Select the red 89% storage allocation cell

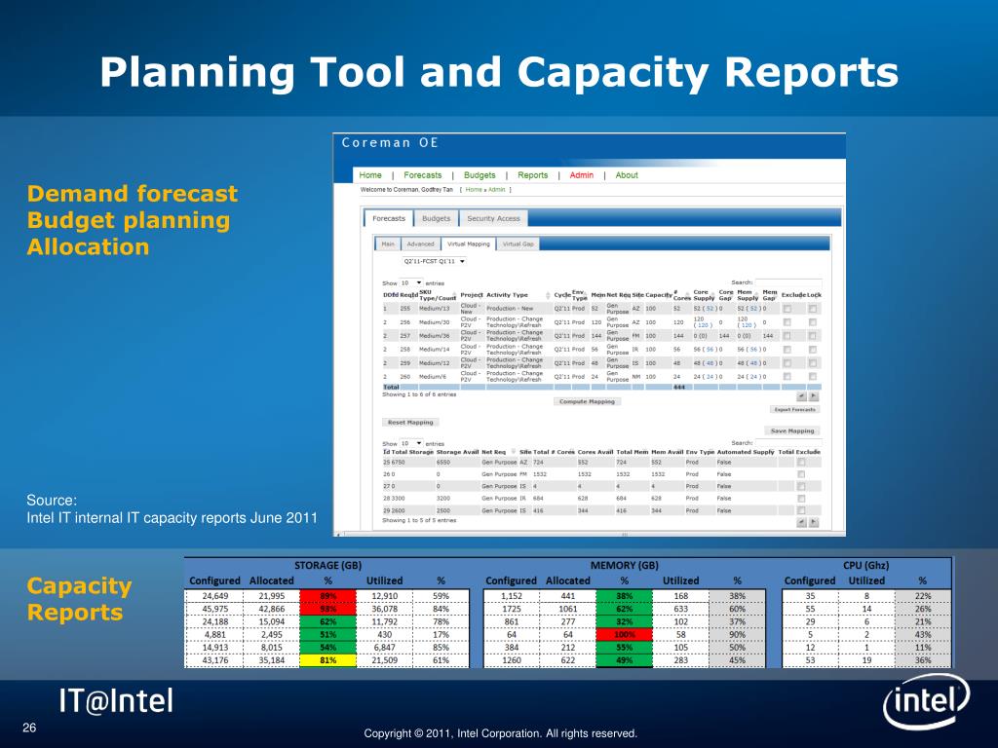click(x=327, y=596)
